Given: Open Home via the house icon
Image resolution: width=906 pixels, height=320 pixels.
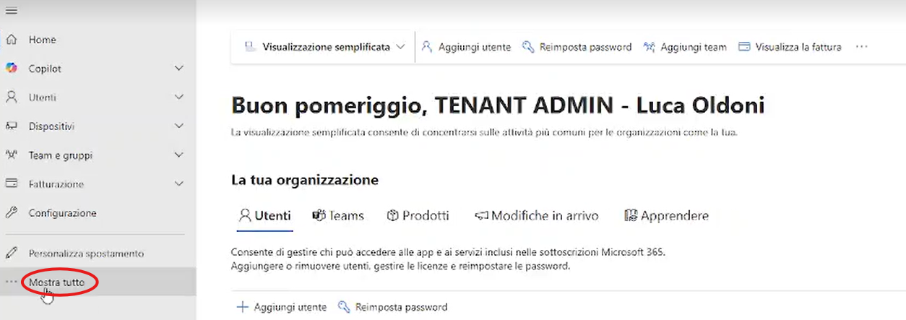Looking at the screenshot, I should 12,40.
